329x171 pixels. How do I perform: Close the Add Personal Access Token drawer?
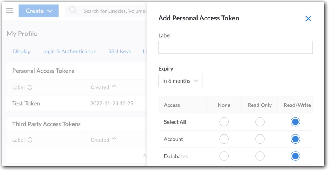[x=308, y=19]
